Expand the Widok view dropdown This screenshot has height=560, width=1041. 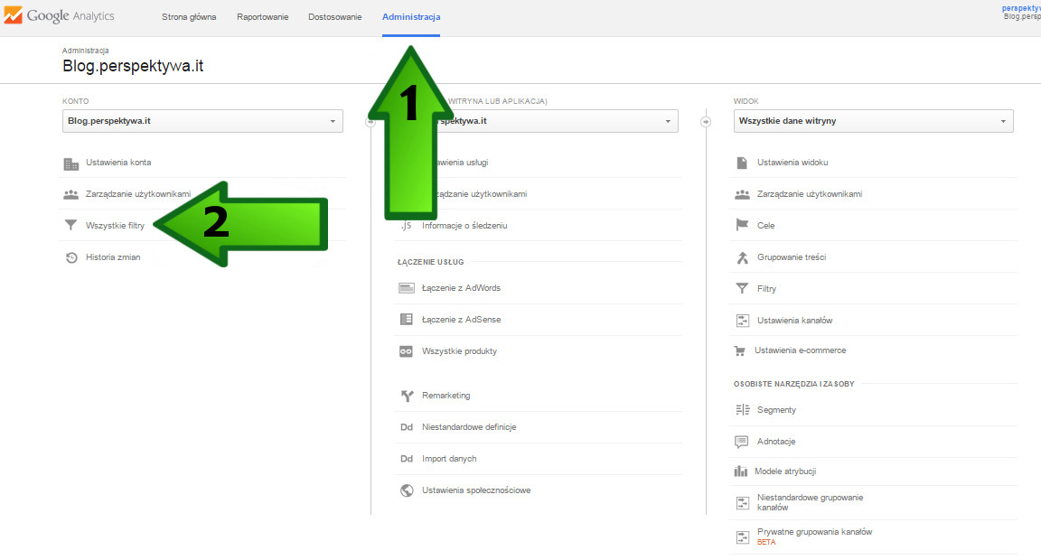coord(873,121)
